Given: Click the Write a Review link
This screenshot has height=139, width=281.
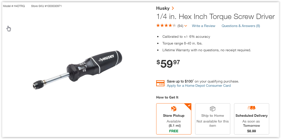Looking at the screenshot, I should (204, 26).
